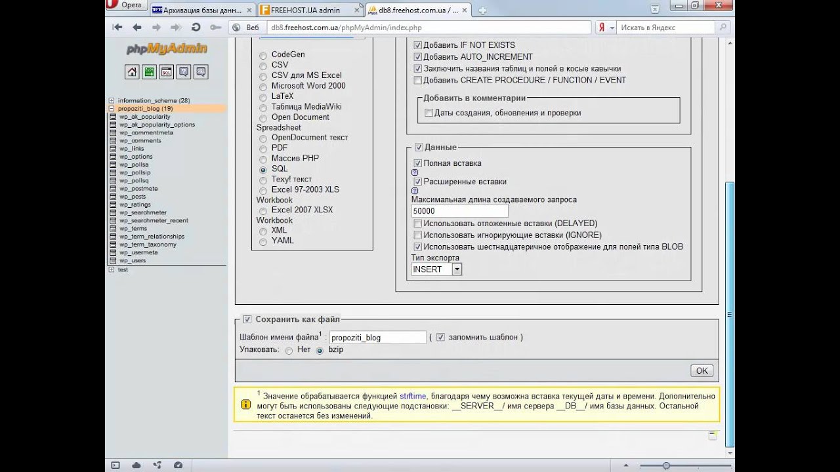This screenshot has width=840, height=472.
Task: Reload the current page
Action: [x=196, y=28]
